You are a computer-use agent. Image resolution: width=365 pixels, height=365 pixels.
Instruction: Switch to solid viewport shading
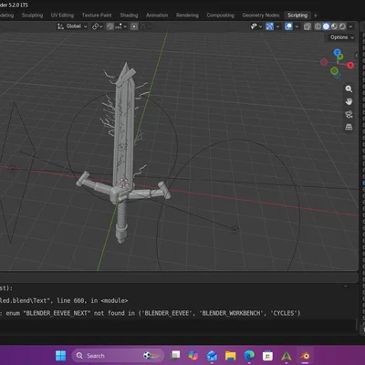pos(326,26)
